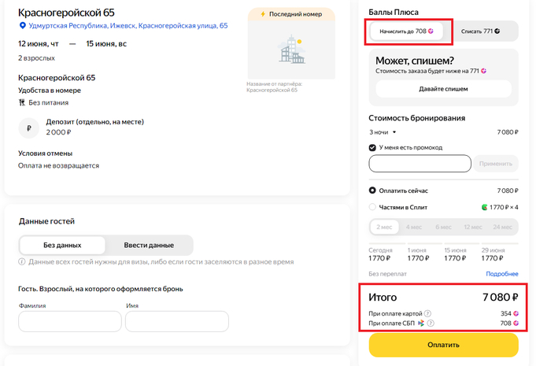
Task: Click help icon next to 'При оплате картой'
Action: pos(428,313)
